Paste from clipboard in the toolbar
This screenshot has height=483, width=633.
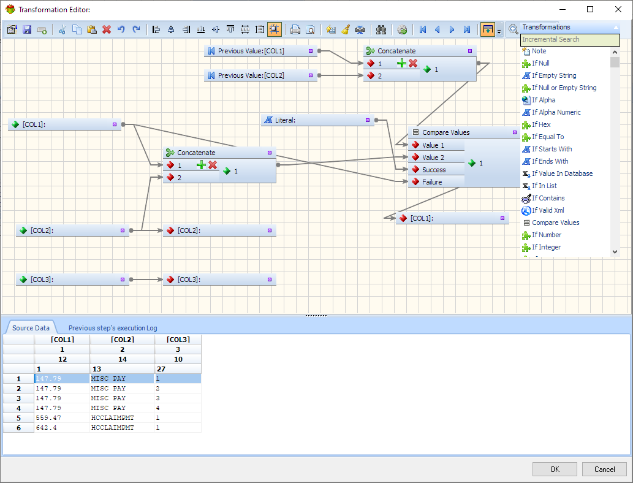pos(92,29)
